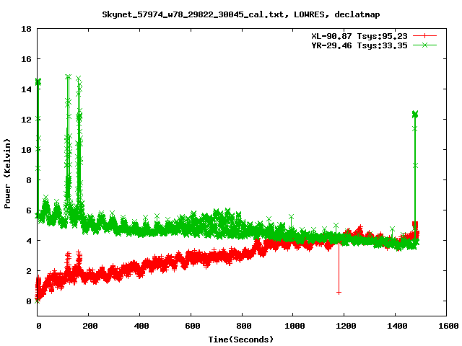Click y-axis tick label '10'

pyautogui.click(x=26, y=150)
